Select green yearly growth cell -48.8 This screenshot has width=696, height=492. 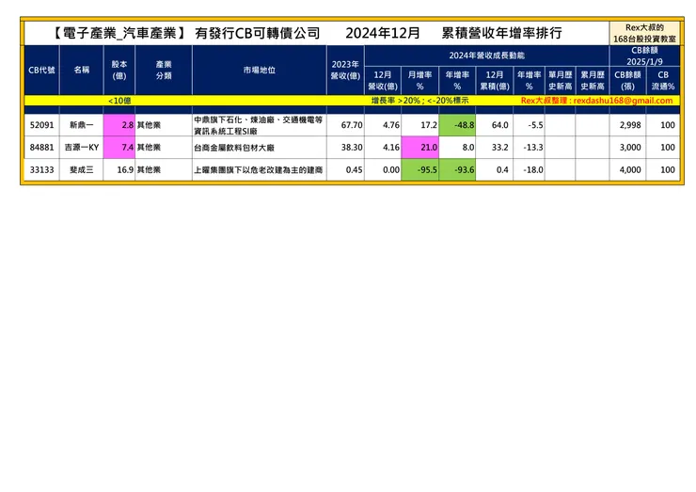(x=457, y=125)
